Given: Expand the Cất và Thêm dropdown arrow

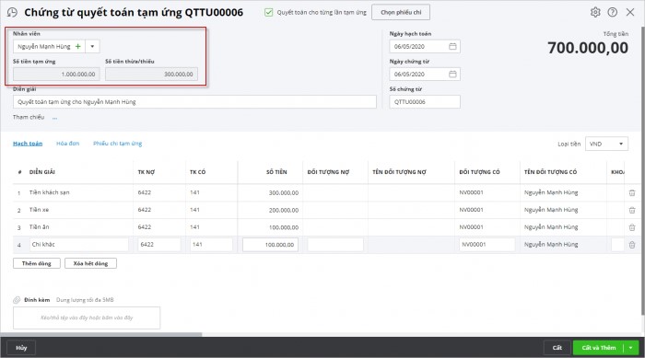Looking at the screenshot, I should 630,348.
